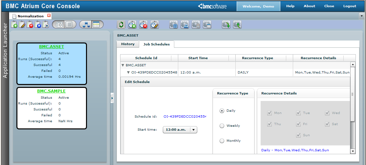The width and height of the screenshot is (366, 165).
Task: Switch to card view toggle
Action: coord(59,25)
